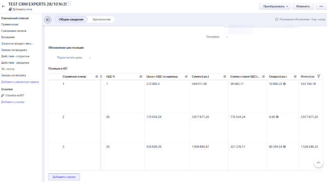
Task: Click total cell 533 130.78
Action: coord(308,84)
